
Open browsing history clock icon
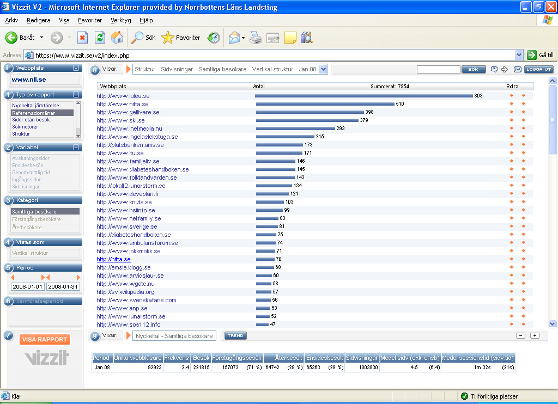[x=214, y=38]
